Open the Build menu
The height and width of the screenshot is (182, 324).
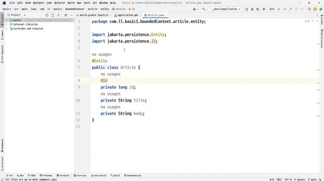click(71, 3)
